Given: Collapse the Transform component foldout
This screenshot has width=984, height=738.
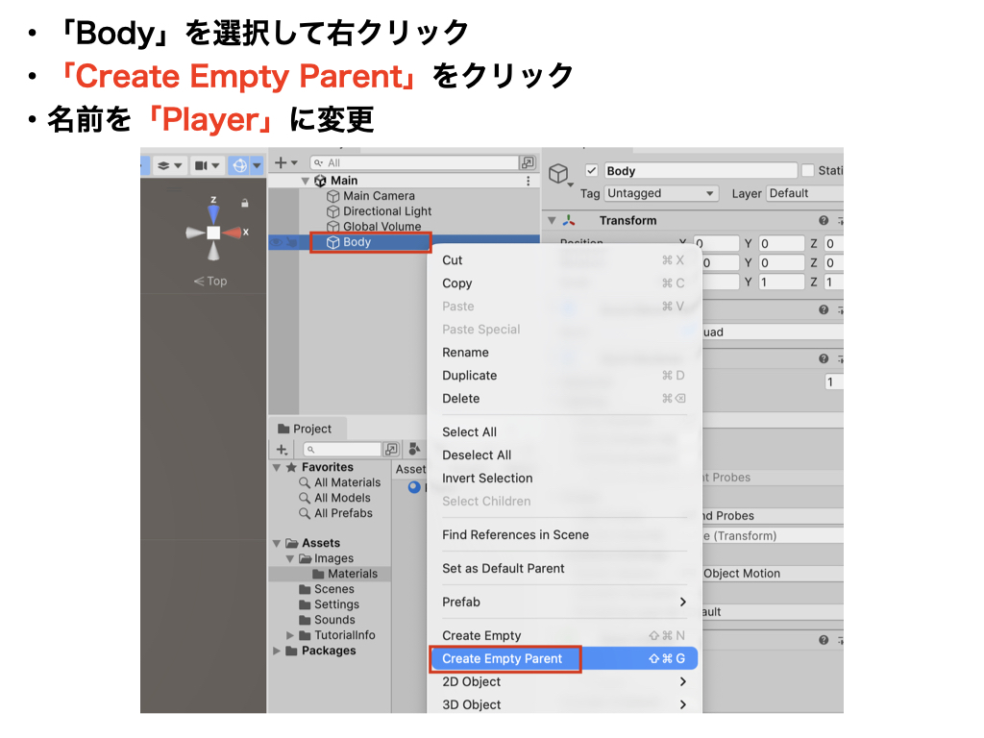Looking at the screenshot, I should (x=552, y=221).
